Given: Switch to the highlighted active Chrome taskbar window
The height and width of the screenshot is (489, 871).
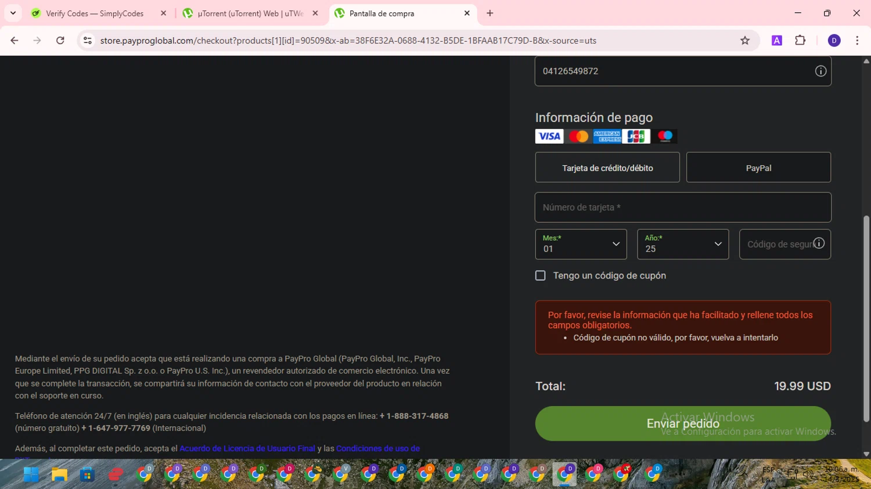Looking at the screenshot, I should [564, 474].
